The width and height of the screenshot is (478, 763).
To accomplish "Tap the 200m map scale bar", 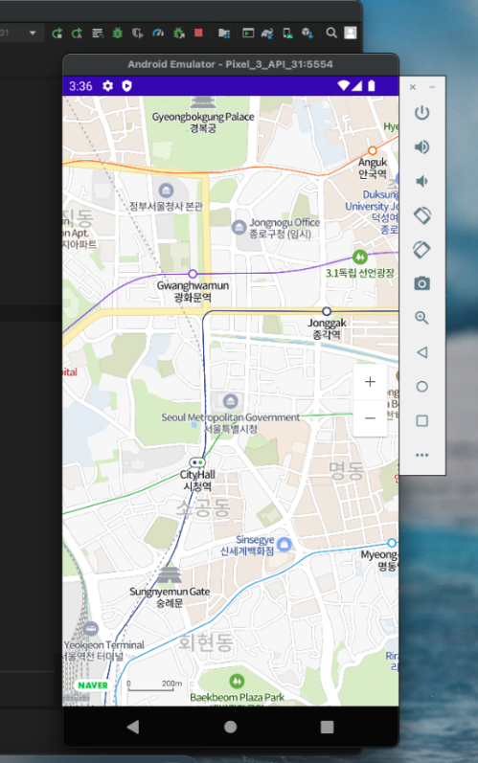I will click(154, 685).
